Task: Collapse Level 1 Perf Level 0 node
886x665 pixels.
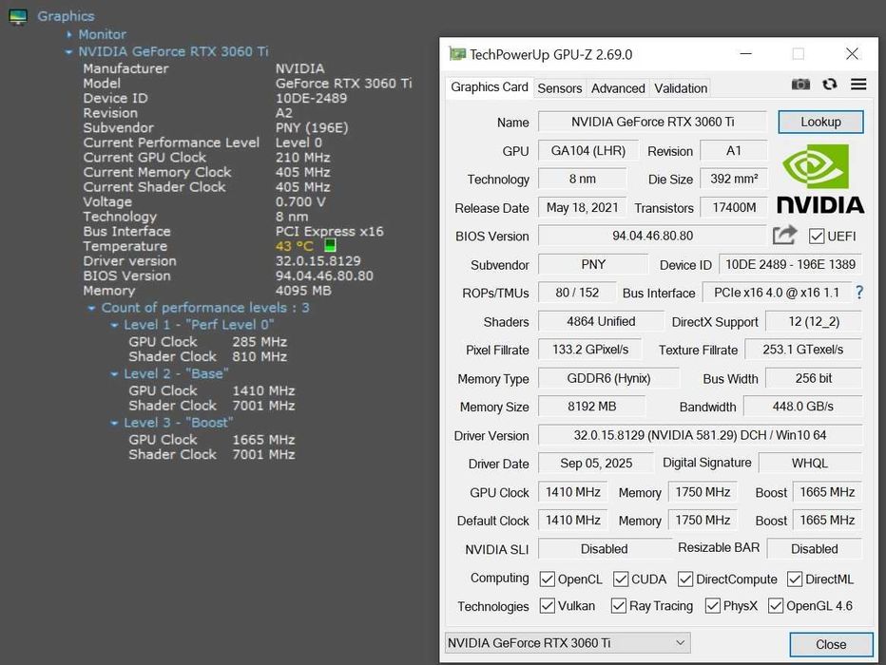Action: (x=114, y=325)
